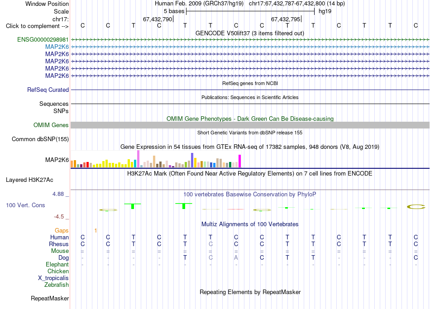Click the Rhesus alignment row label
Screen dimensions: 430x309
59,244
